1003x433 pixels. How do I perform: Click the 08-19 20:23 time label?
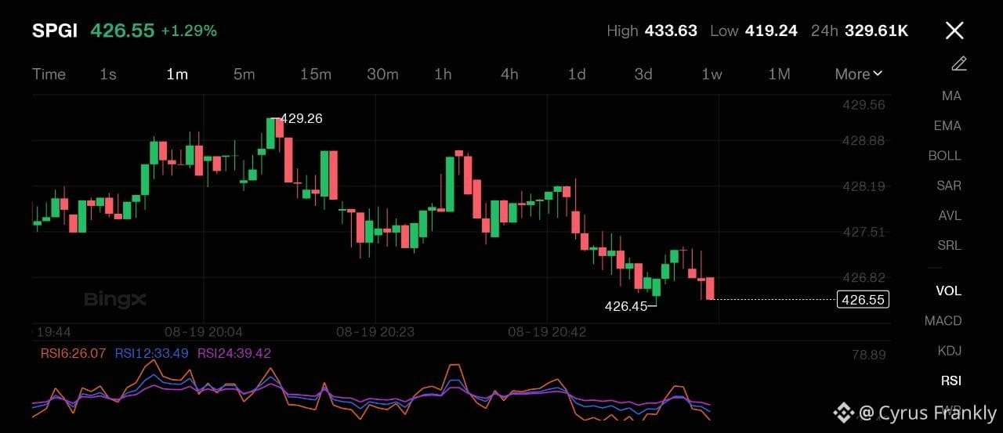point(375,332)
